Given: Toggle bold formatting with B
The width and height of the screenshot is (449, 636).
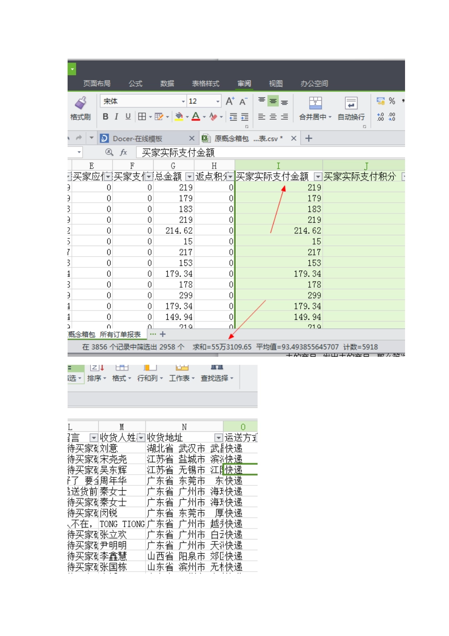Looking at the screenshot, I should [105, 116].
